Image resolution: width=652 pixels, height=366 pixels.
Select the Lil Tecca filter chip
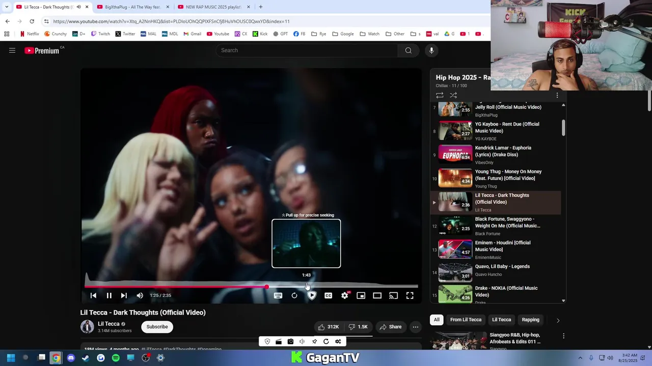[x=501, y=320]
